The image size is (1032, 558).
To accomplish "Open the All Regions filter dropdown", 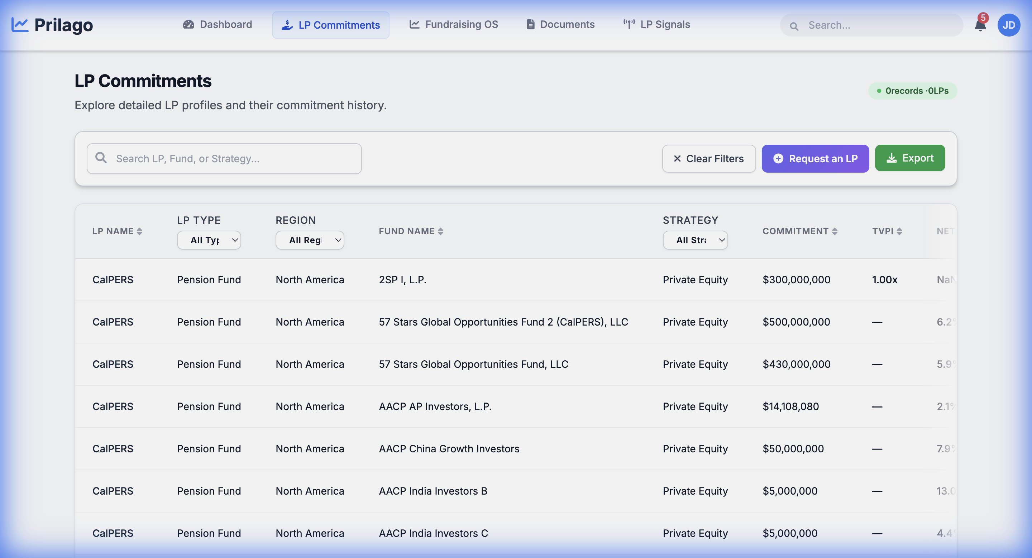I will [x=310, y=240].
